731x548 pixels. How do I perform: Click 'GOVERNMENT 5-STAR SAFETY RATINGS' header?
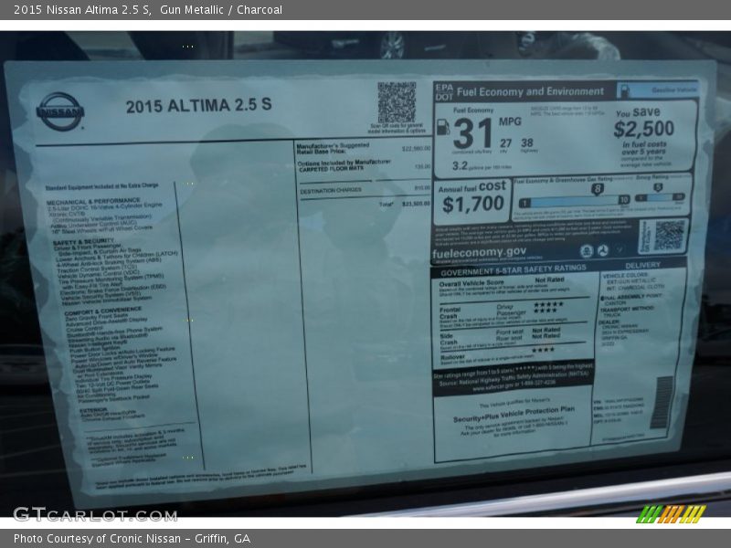(x=514, y=269)
